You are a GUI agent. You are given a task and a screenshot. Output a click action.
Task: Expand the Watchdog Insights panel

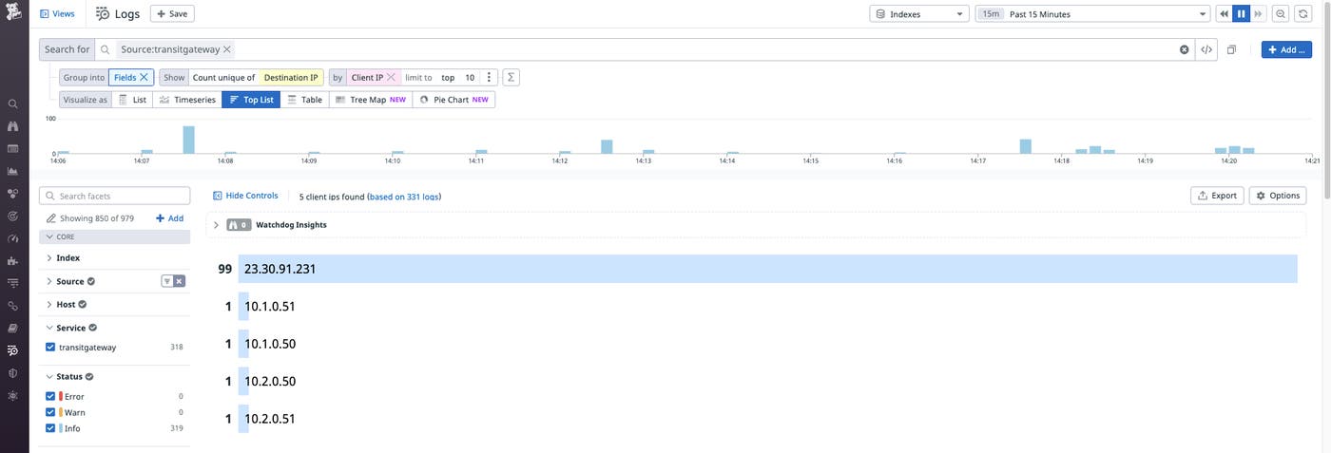pos(216,225)
